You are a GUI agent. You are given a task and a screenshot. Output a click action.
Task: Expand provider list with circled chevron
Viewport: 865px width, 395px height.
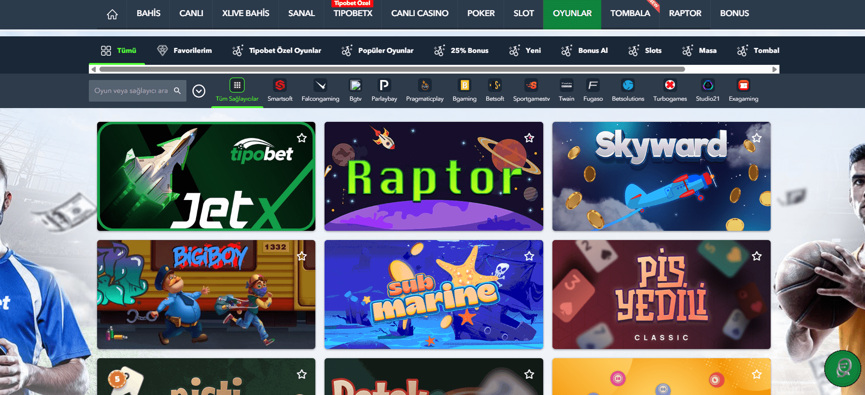(x=199, y=91)
